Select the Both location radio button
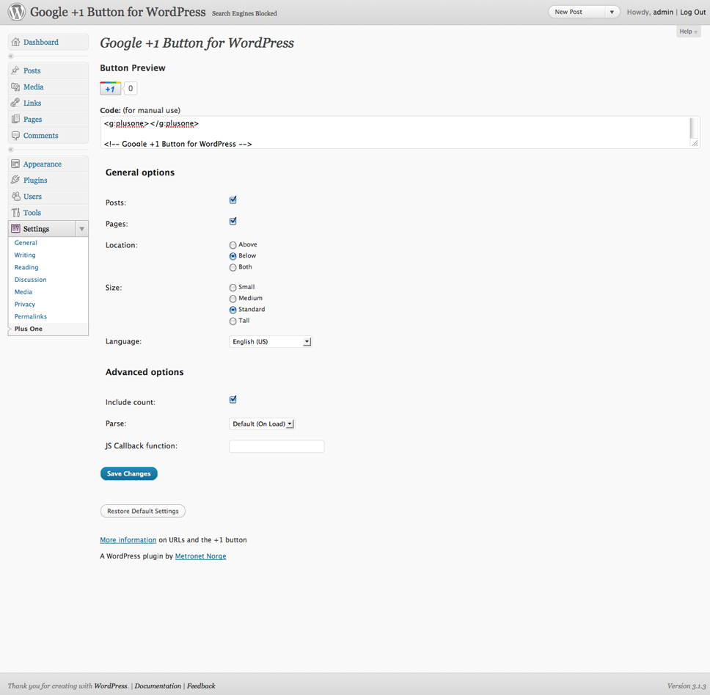The height and width of the screenshot is (695, 710). click(x=233, y=267)
